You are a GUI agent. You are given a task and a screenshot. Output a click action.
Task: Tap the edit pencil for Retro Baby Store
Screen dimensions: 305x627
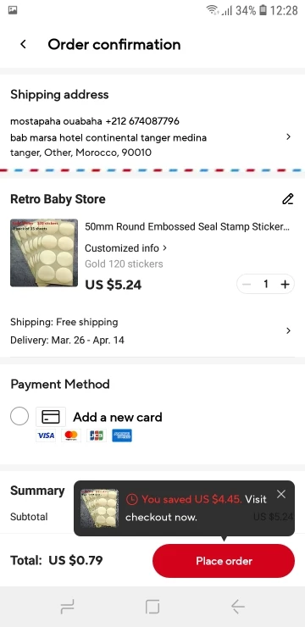(288, 199)
